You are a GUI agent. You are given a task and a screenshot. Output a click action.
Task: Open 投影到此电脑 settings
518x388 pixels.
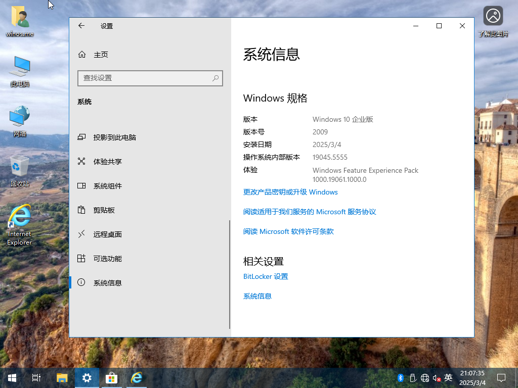(150, 137)
